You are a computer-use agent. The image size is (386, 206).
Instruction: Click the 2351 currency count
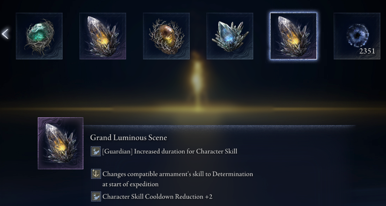367,51
